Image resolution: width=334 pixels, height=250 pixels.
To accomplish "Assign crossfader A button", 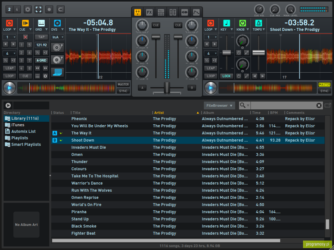I will click(x=142, y=88).
